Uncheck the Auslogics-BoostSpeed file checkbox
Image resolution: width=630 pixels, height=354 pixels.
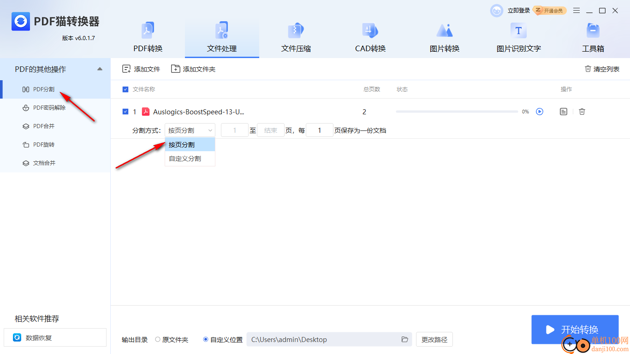tap(125, 112)
